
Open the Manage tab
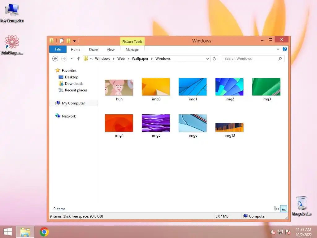click(132, 50)
